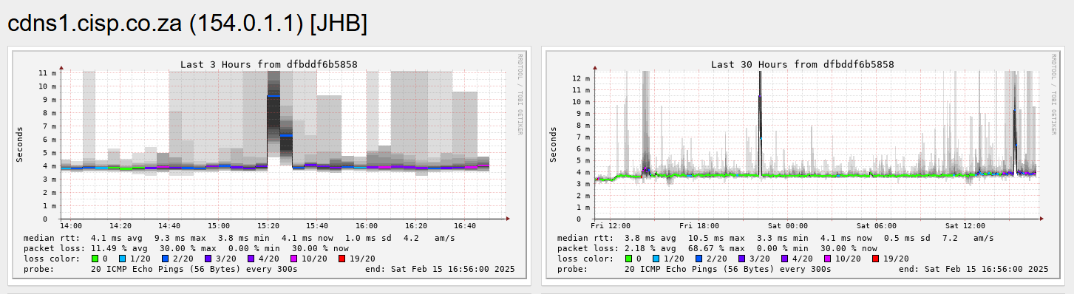Click light blue 1/20 swatch in 3 Hours graph

(122, 259)
